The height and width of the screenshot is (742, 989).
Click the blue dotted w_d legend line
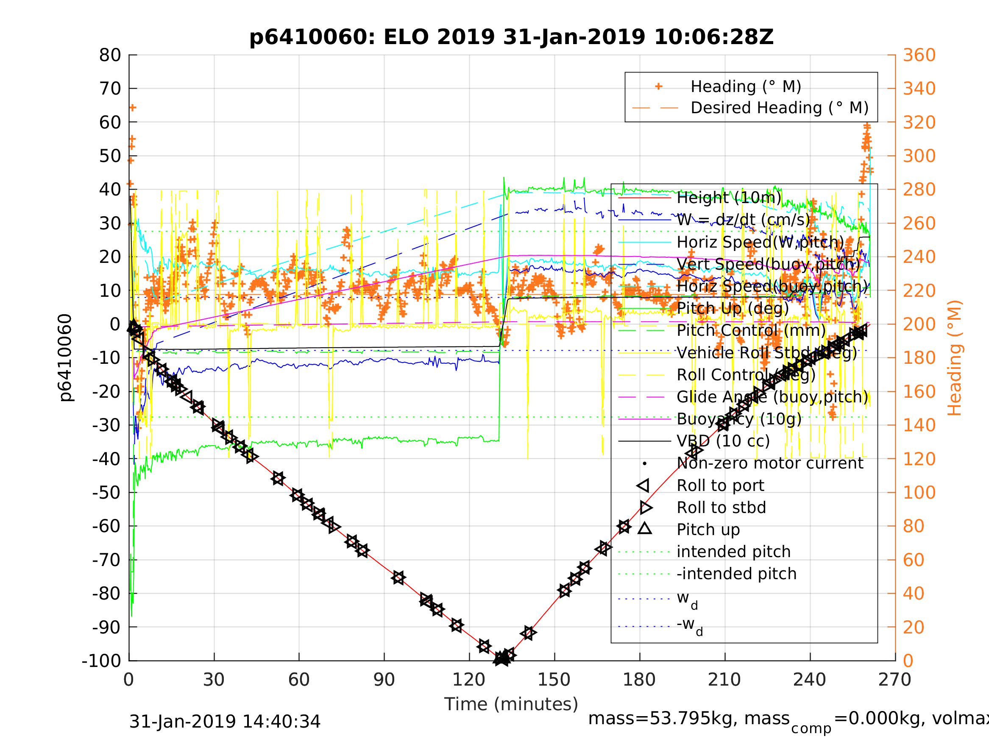click(644, 599)
